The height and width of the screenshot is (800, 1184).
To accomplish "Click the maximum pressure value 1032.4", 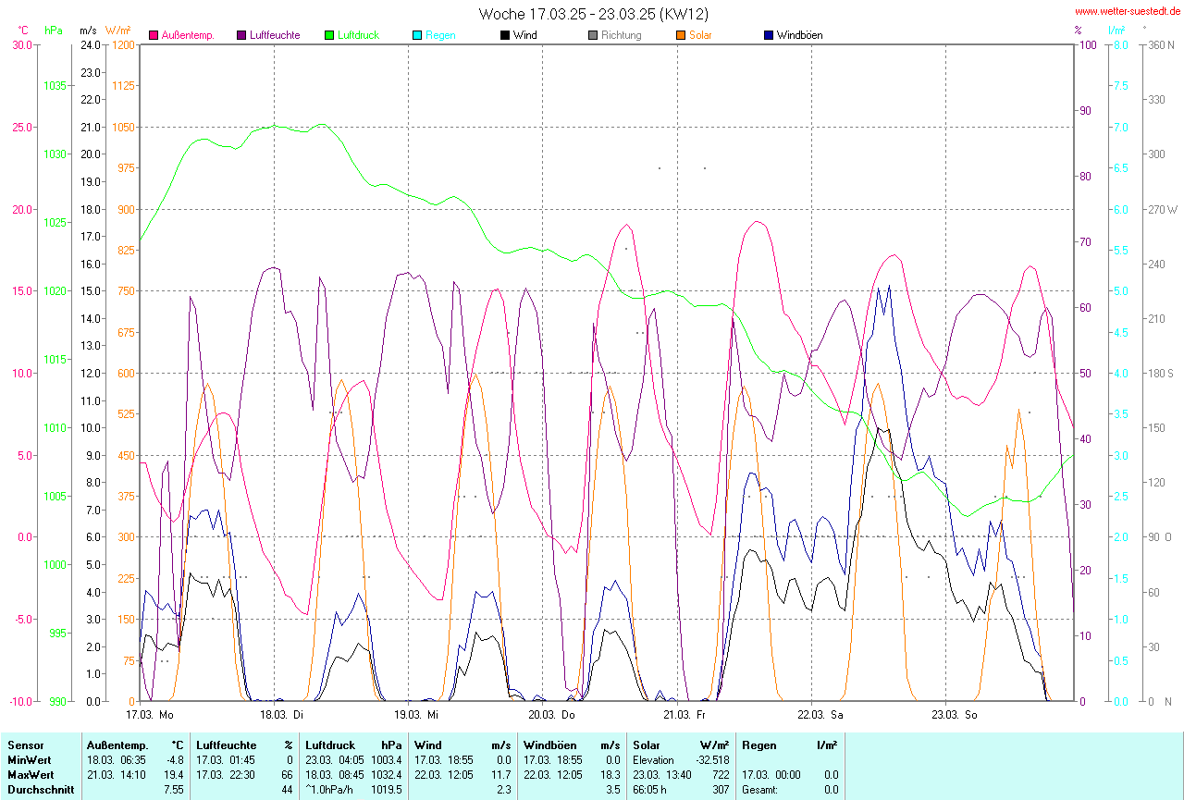I will tap(386, 774).
